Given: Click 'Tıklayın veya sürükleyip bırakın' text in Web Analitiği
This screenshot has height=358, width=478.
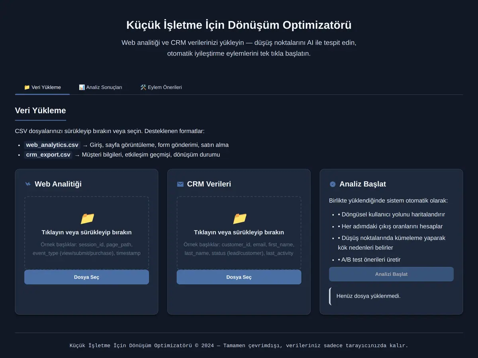Looking at the screenshot, I should click(x=86, y=232).
